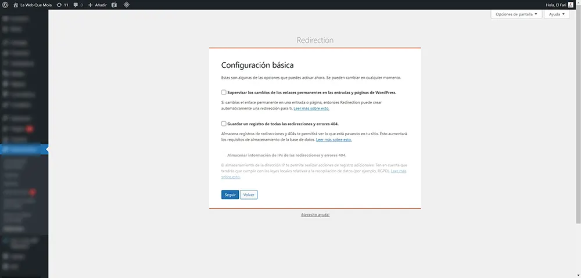Open the ¡Necesito ayuda! link
Screen dimensions: 581x278
tap(315, 215)
